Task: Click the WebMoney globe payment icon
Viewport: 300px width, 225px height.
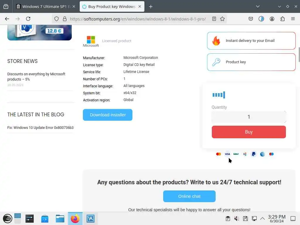Action: (262, 154)
